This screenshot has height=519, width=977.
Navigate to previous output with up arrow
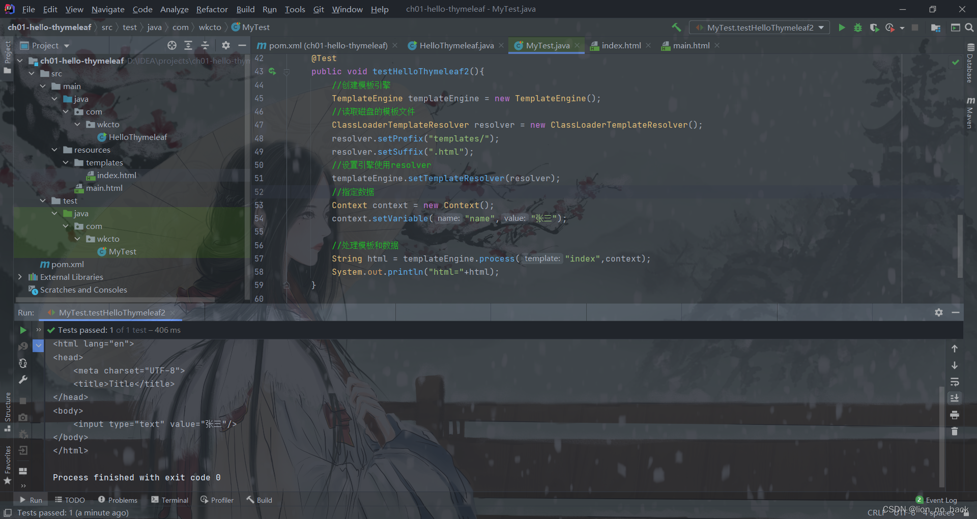(955, 349)
